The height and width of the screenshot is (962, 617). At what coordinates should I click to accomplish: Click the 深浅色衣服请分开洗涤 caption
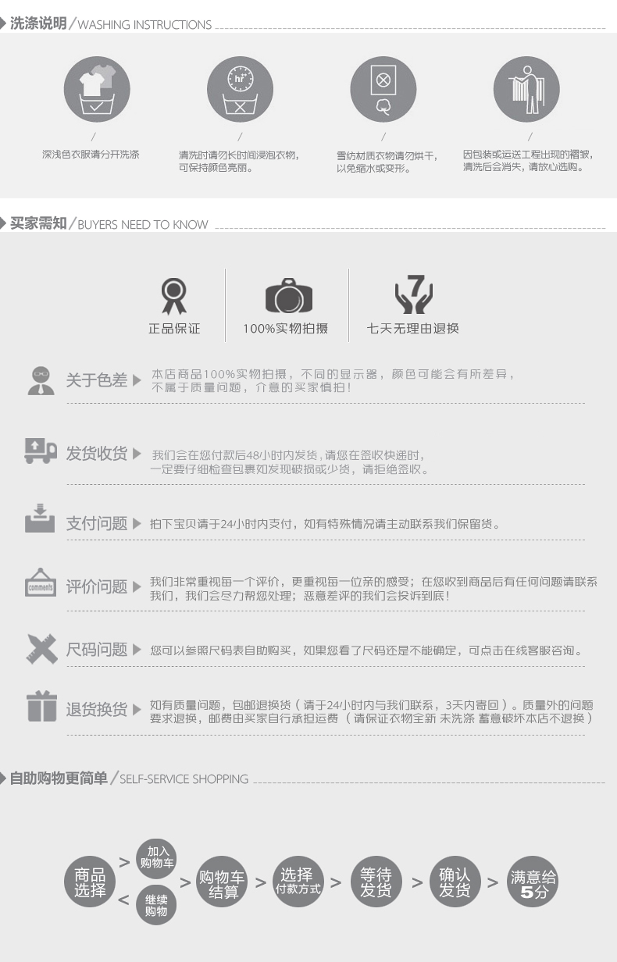pyautogui.click(x=91, y=155)
